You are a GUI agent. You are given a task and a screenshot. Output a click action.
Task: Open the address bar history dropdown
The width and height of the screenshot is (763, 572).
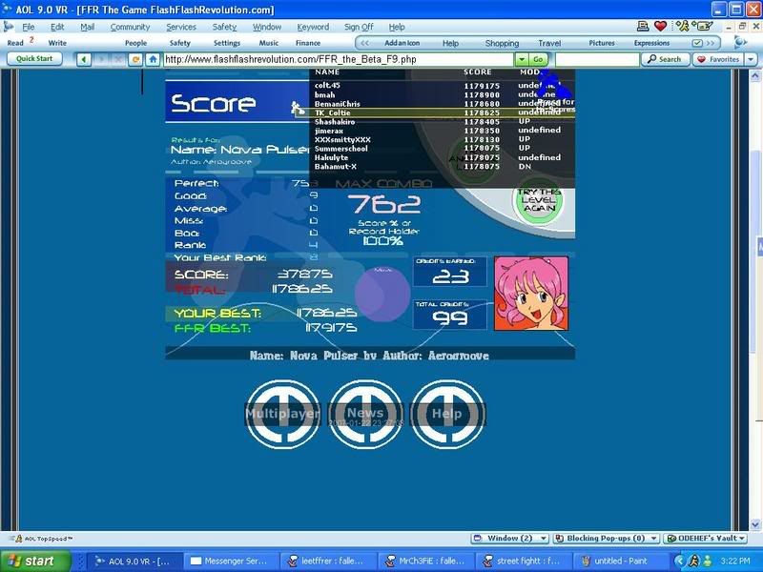click(522, 59)
